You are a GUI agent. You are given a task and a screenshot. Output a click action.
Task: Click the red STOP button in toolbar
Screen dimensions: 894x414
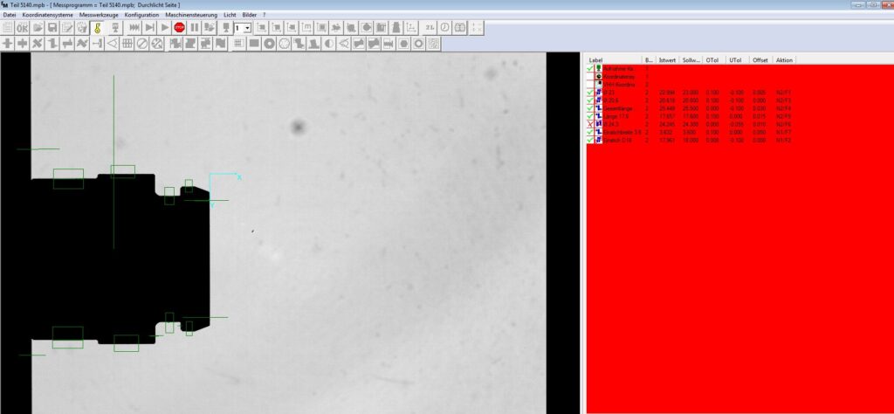click(179, 28)
